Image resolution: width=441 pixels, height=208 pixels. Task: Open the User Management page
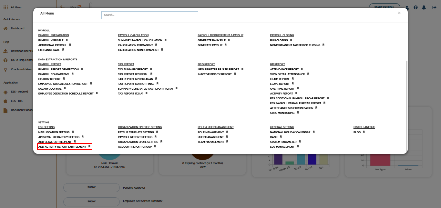pyautogui.click(x=210, y=137)
